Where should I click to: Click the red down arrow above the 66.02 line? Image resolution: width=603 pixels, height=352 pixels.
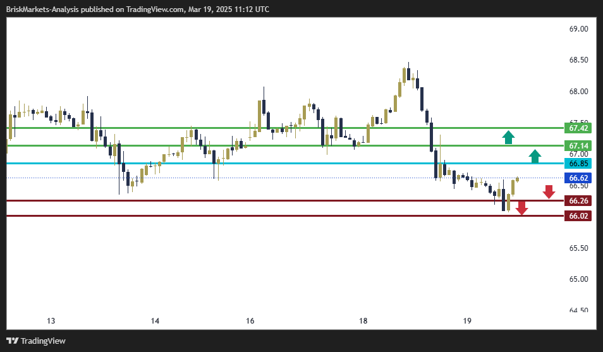pyautogui.click(x=521, y=207)
